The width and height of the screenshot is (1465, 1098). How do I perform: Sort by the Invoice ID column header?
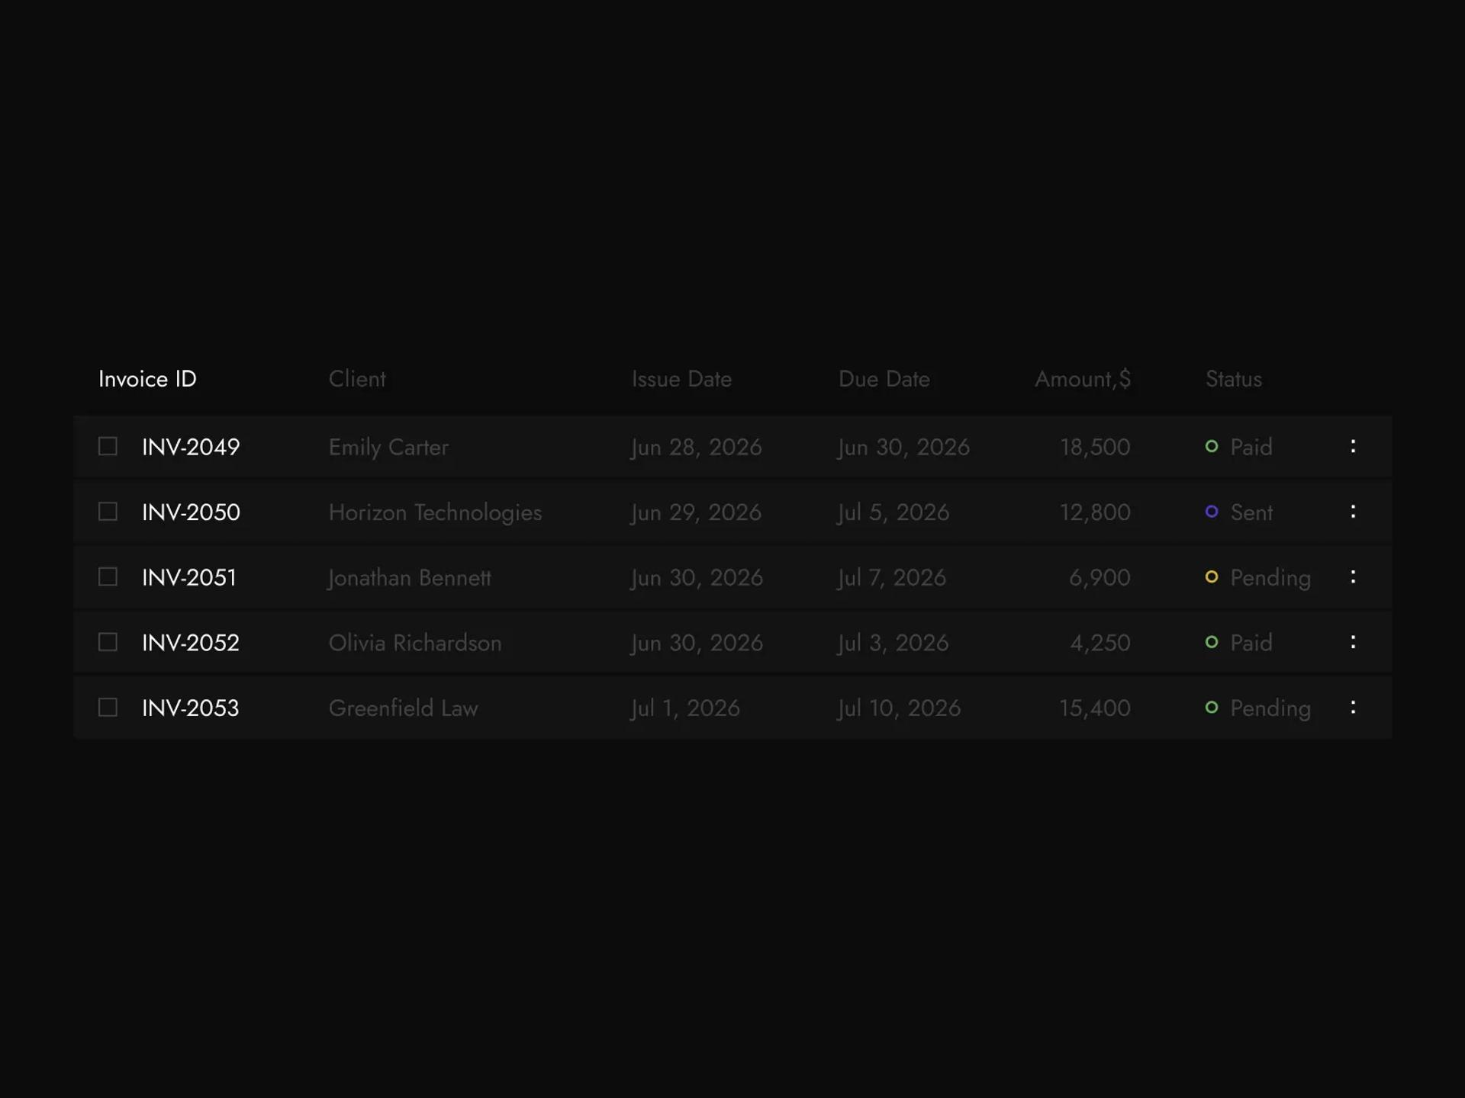[147, 379]
